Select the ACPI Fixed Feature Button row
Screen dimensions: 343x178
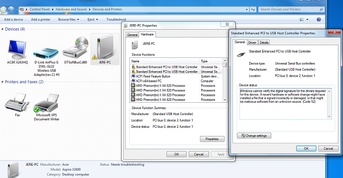click(177, 76)
